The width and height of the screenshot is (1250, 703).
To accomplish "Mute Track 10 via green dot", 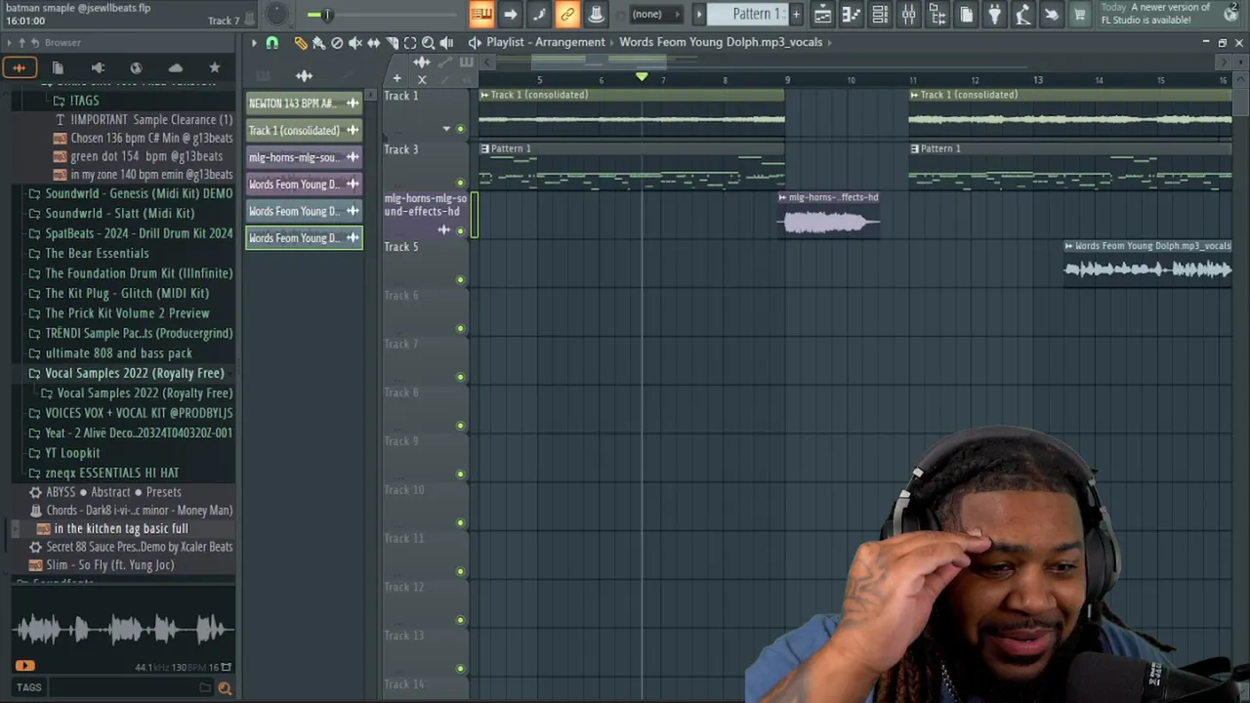I will [461, 522].
